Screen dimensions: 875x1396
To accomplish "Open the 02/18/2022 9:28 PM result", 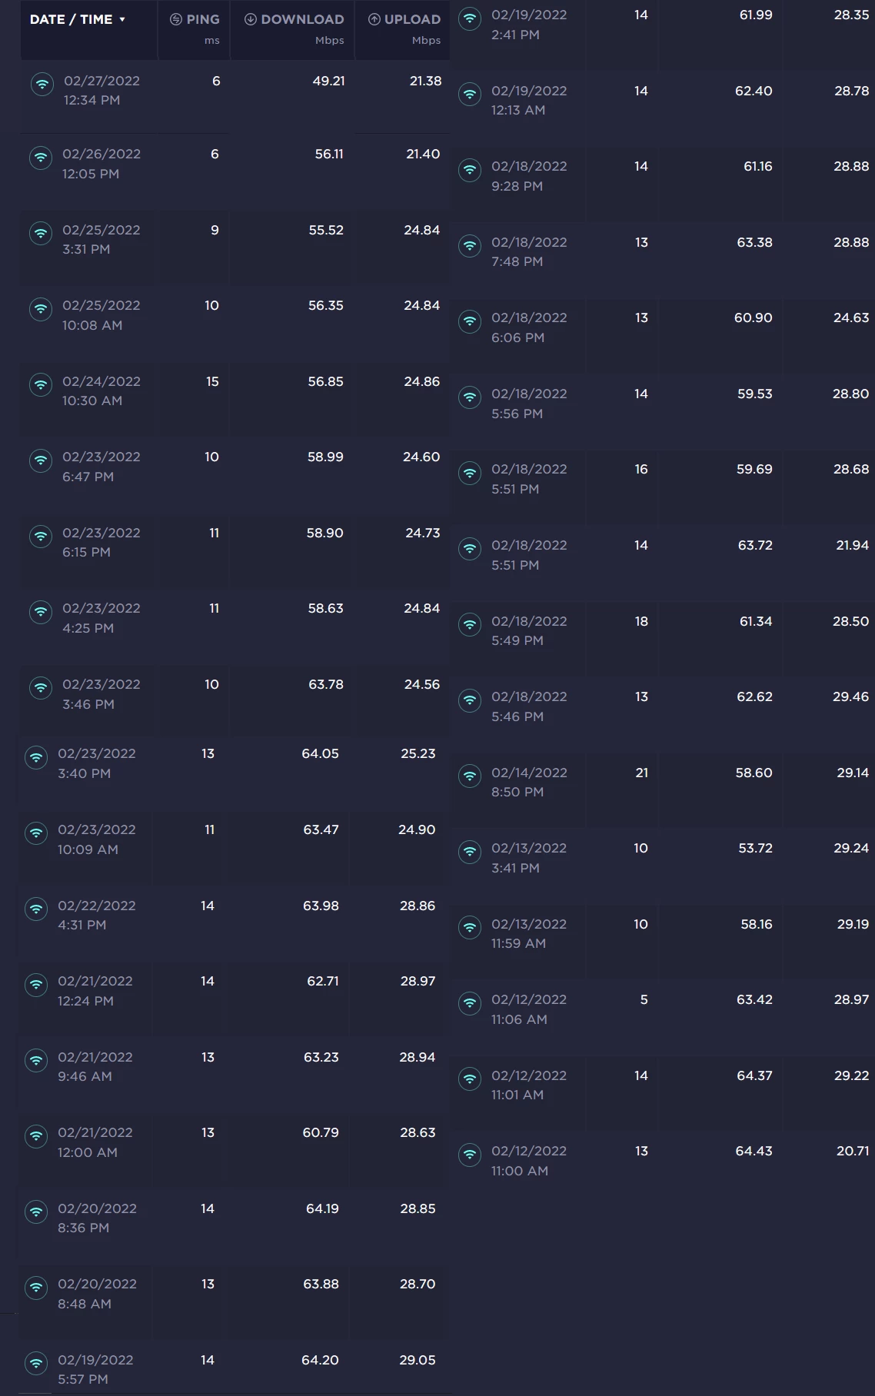I will (x=529, y=175).
